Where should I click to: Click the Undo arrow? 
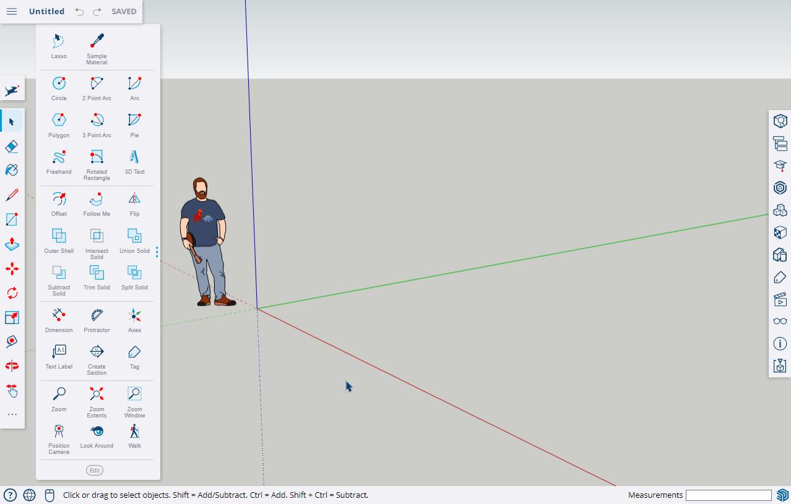[79, 11]
